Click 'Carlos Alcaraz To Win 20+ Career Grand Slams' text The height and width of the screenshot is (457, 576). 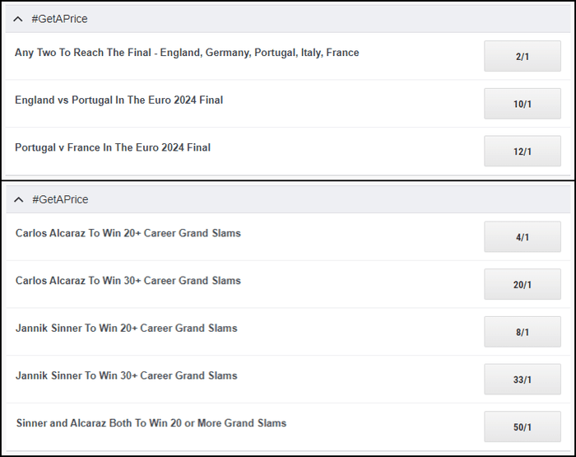128,233
